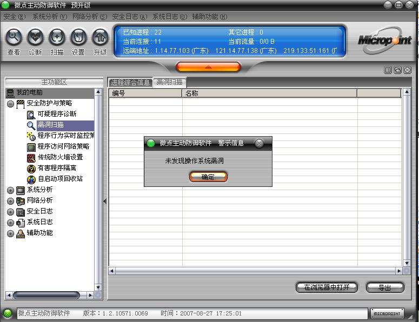This screenshot has height=322, width=419.
Task: Click the 程序行为实时监控 clock icon
Action: (x=31, y=136)
